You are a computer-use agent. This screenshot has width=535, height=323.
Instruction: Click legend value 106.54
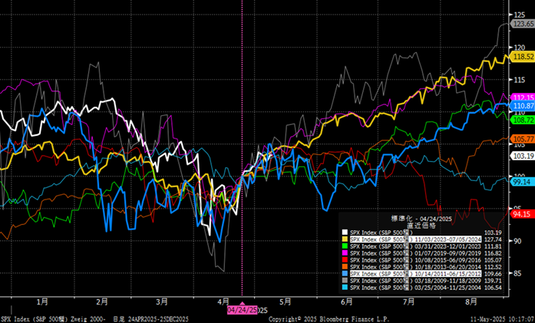pos(493,288)
